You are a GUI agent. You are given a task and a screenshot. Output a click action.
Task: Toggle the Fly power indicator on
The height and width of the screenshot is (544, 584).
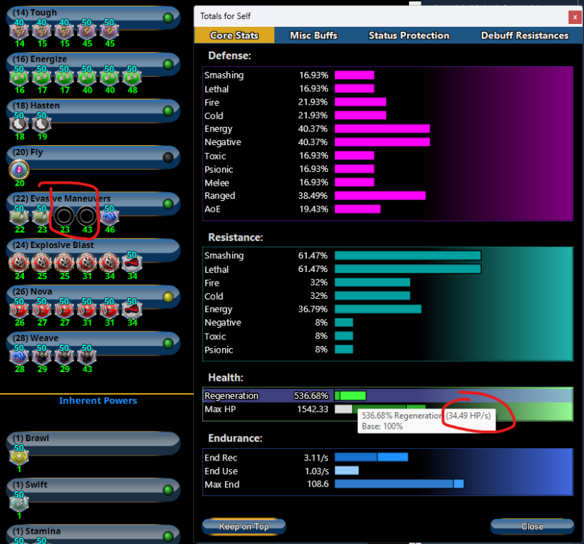168,157
